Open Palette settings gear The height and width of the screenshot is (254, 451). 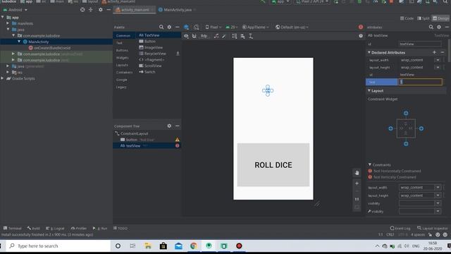coord(169,27)
